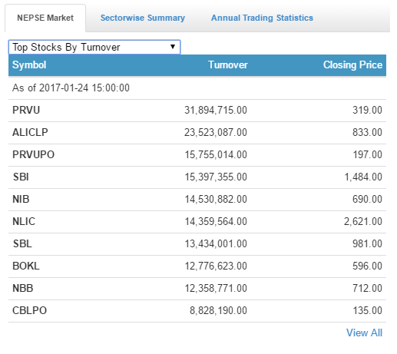Select turnover value 15,755,014.00
This screenshot has width=397, height=354.
216,154
